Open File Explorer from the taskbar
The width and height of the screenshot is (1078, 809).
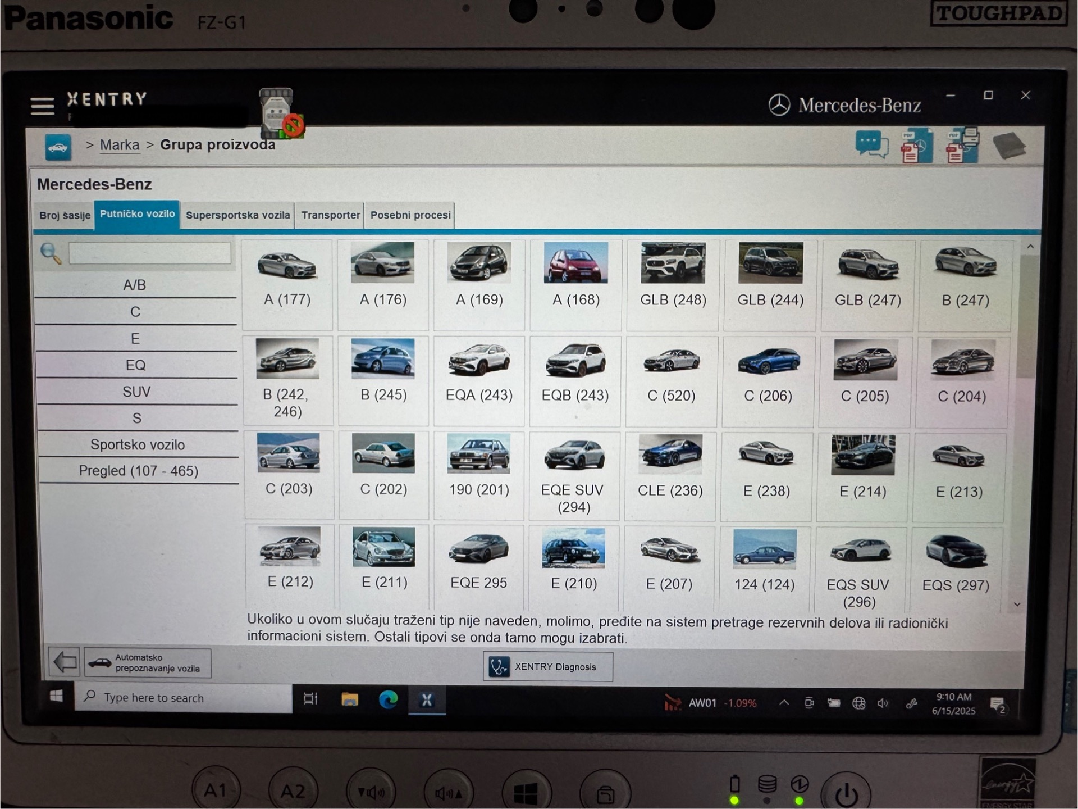pos(349,699)
